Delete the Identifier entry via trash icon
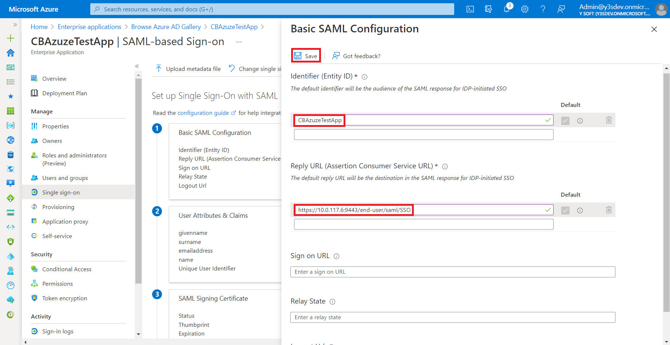The image size is (670, 345). 609,120
